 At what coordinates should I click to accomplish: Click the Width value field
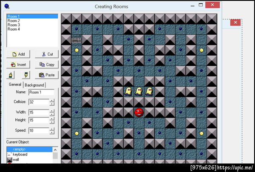point(39,112)
